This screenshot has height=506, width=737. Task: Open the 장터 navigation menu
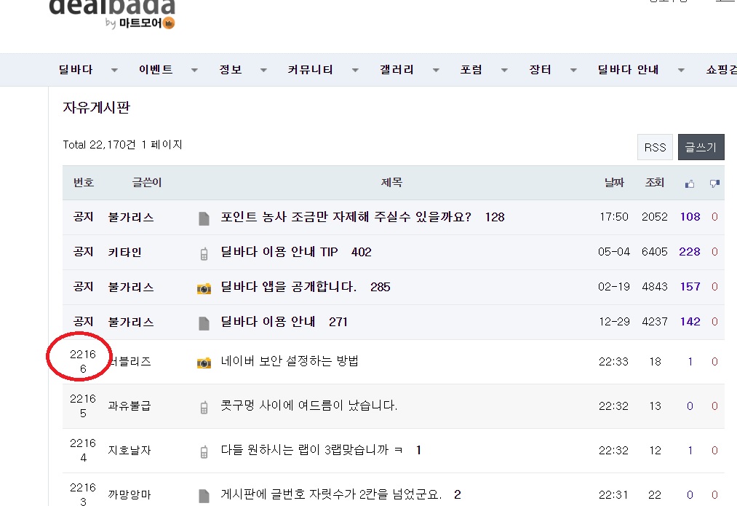[540, 70]
